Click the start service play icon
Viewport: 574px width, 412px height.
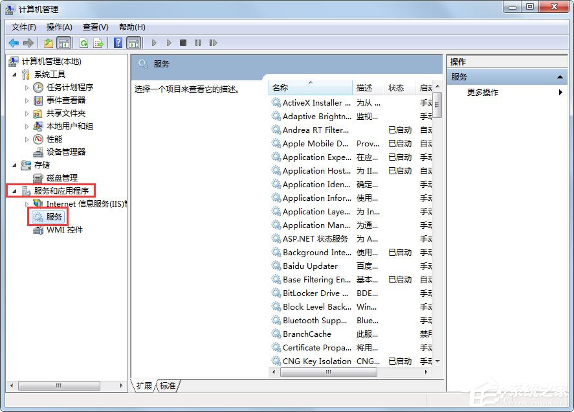point(154,43)
